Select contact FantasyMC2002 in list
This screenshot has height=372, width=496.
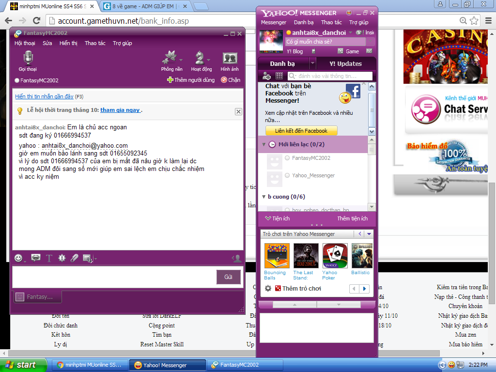pos(311,158)
